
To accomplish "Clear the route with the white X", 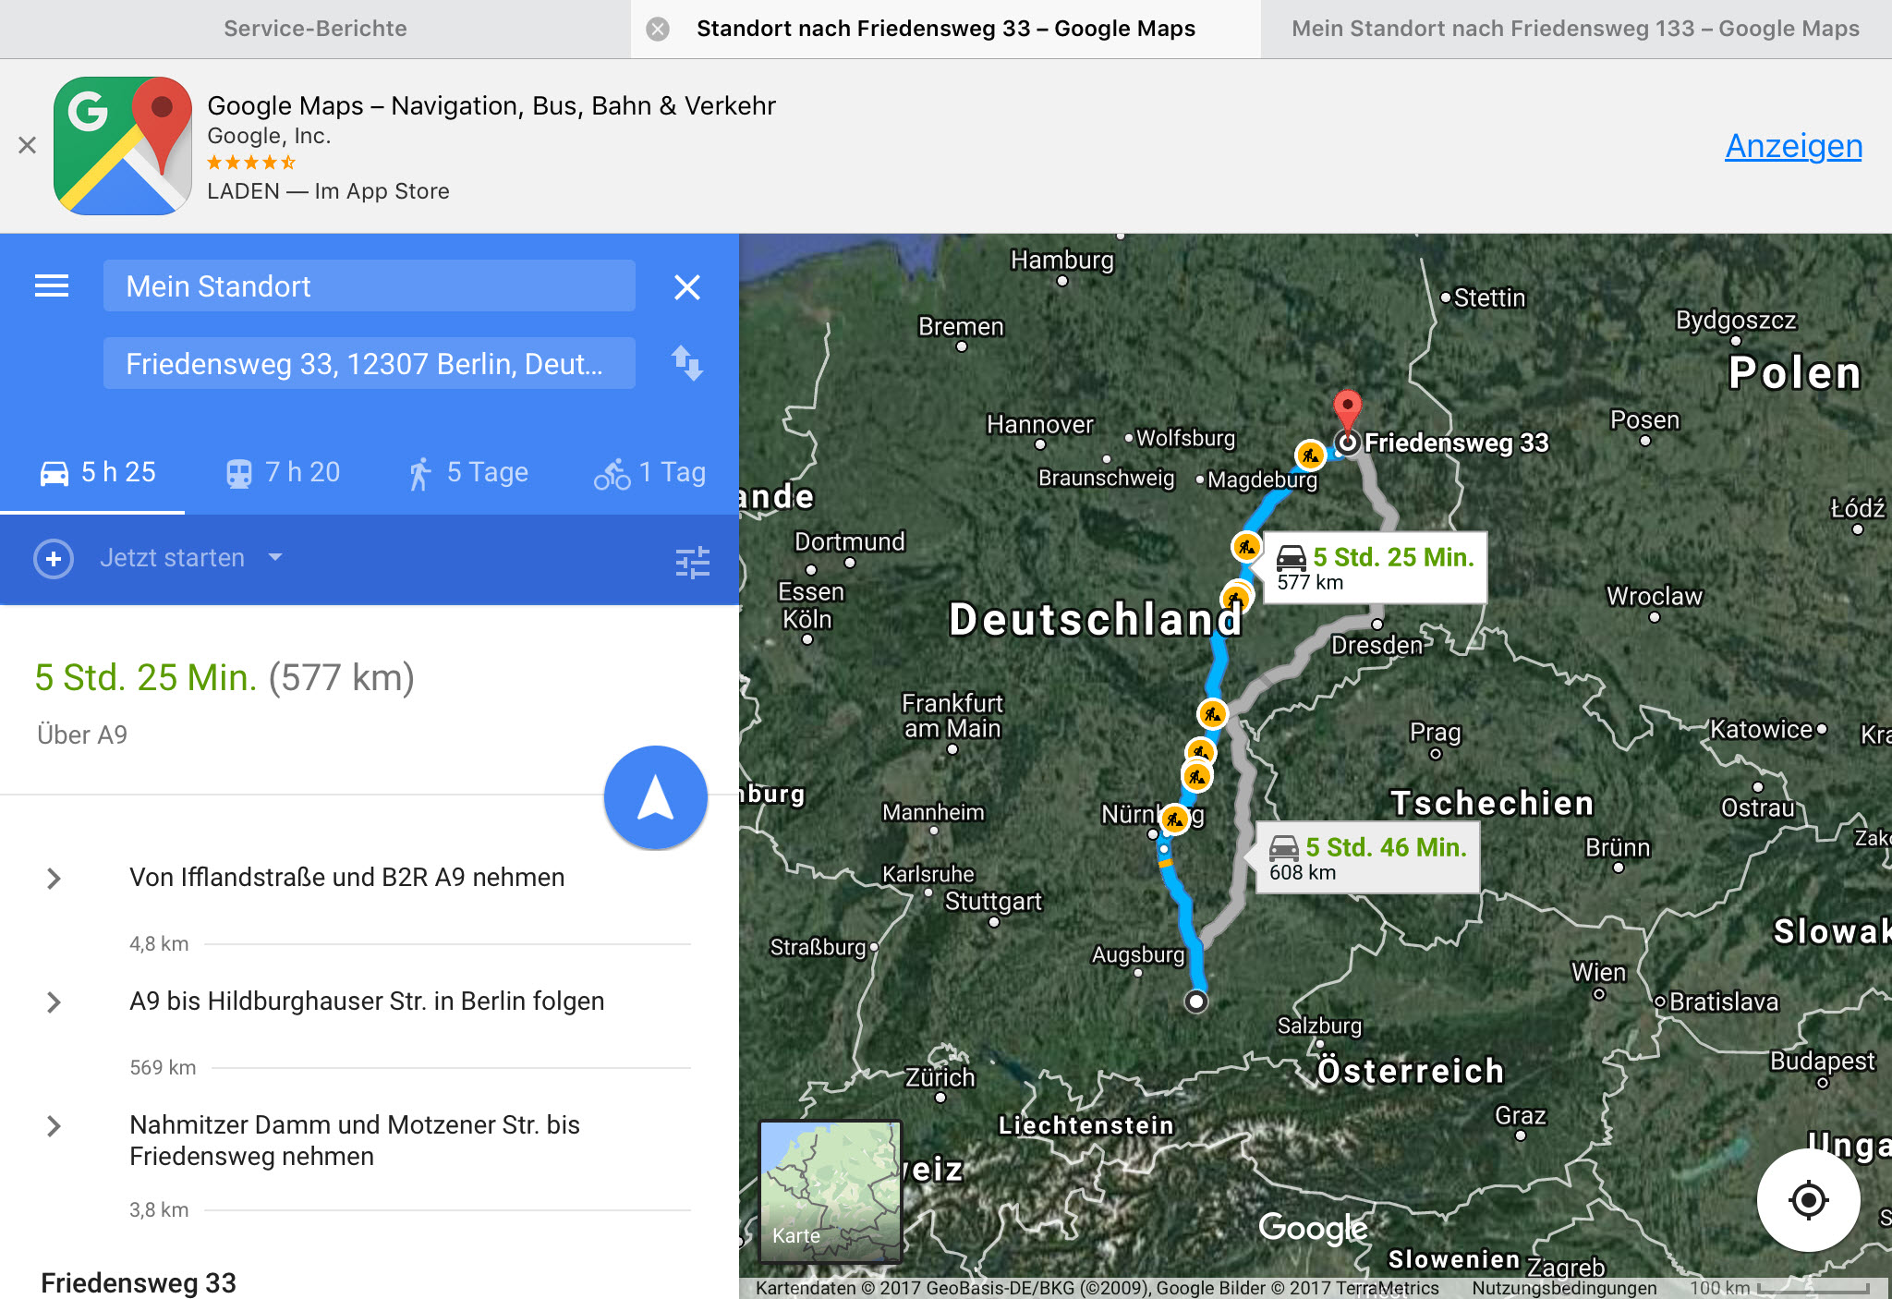I will pyautogui.click(x=686, y=287).
